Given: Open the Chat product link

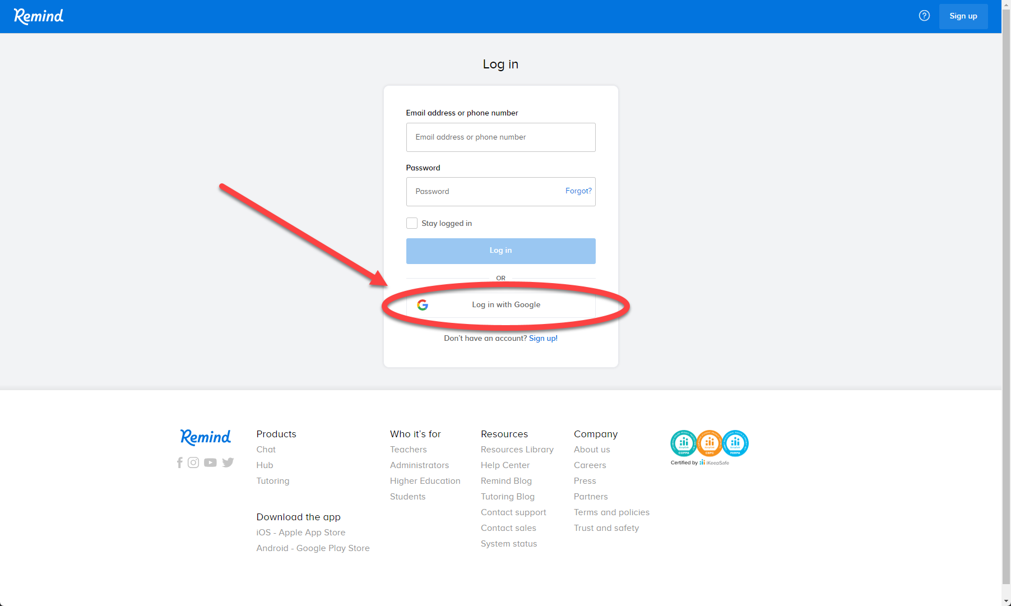Looking at the screenshot, I should (266, 450).
